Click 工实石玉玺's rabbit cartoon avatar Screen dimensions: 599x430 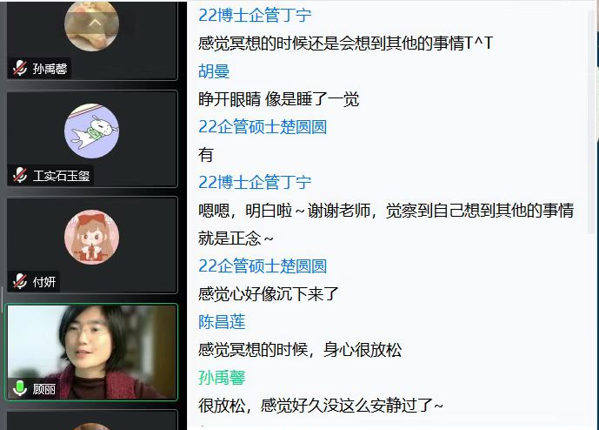91,131
